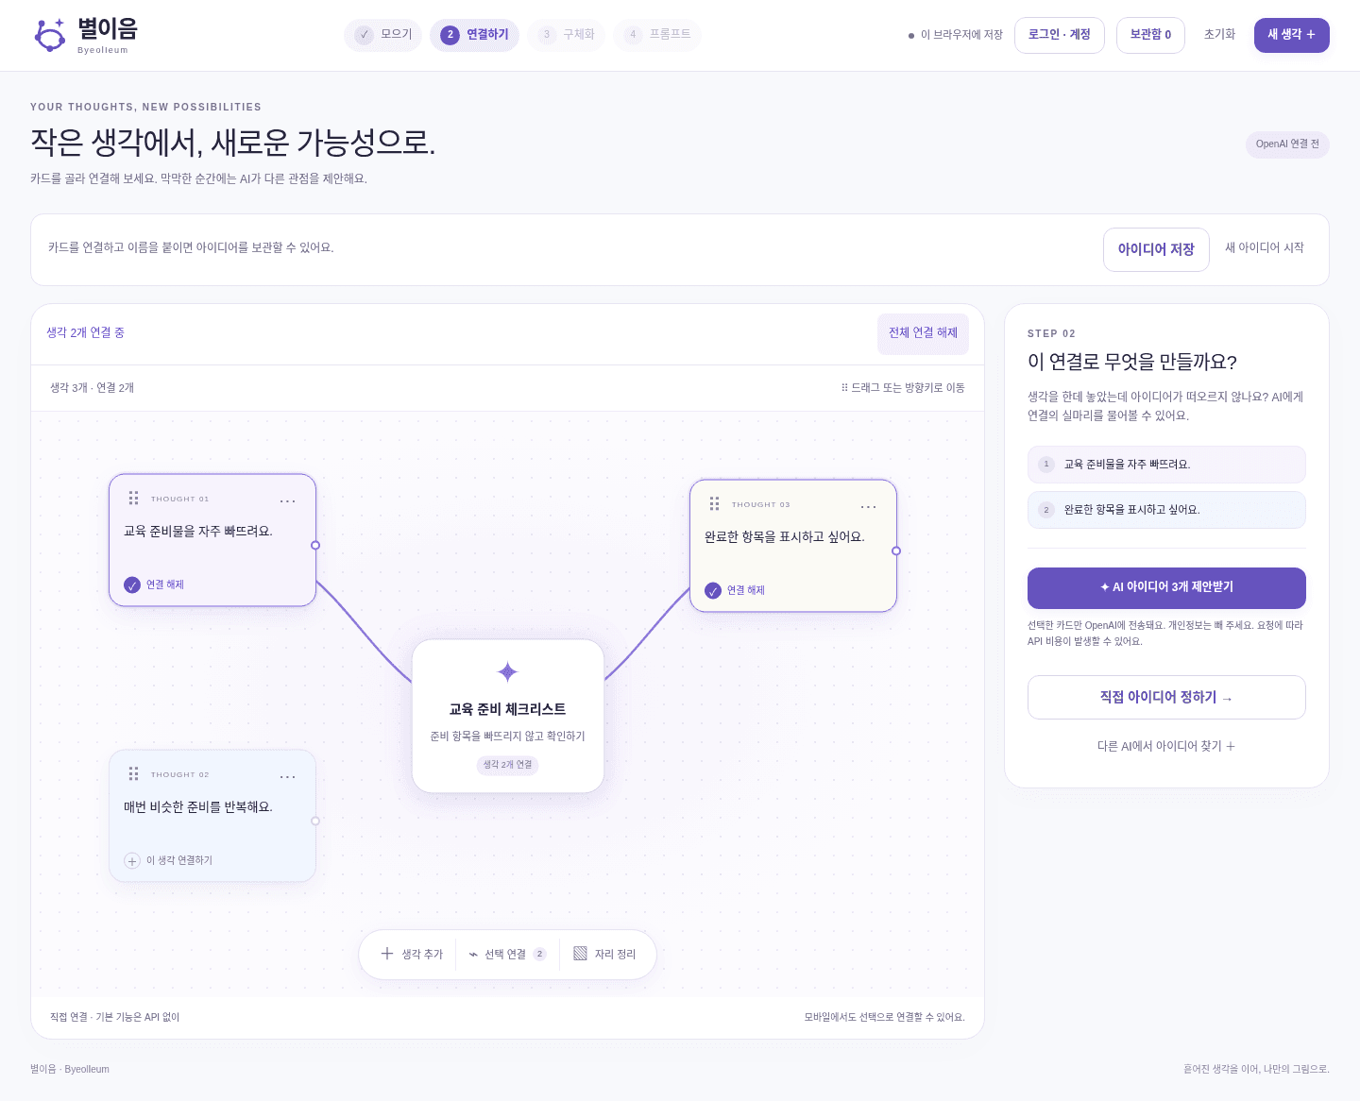
Task: Click 직접 아이디어 정하기 button
Action: click(1166, 697)
